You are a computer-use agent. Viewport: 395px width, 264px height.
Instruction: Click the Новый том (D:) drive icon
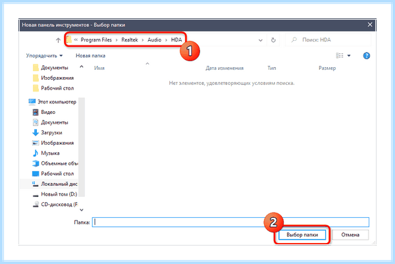click(x=36, y=195)
